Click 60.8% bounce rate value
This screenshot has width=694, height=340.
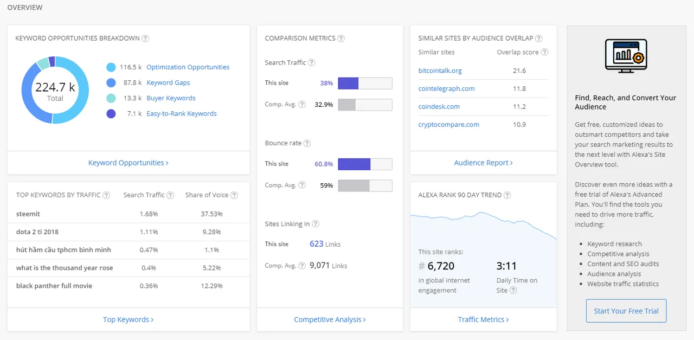(324, 164)
